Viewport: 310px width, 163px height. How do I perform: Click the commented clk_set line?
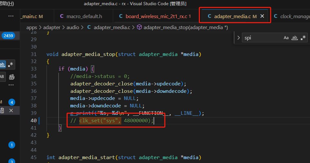tap(112, 121)
